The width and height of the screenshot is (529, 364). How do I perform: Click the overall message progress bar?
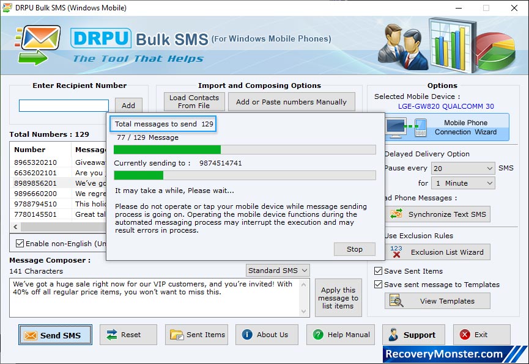(245, 150)
